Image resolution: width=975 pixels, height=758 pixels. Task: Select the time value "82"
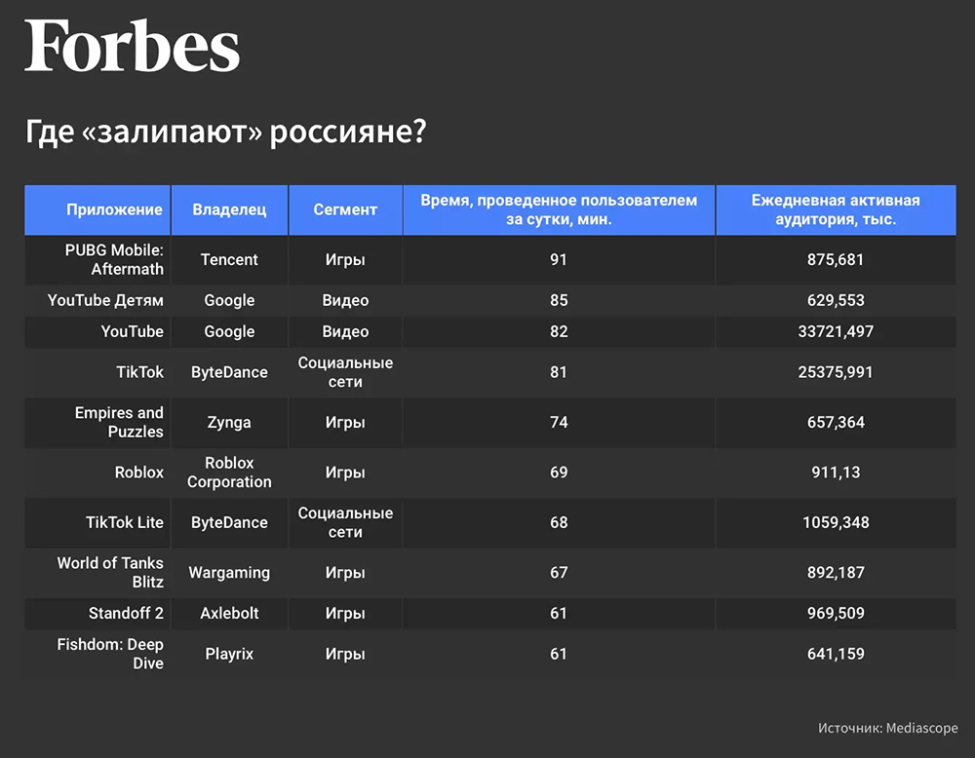point(559,331)
